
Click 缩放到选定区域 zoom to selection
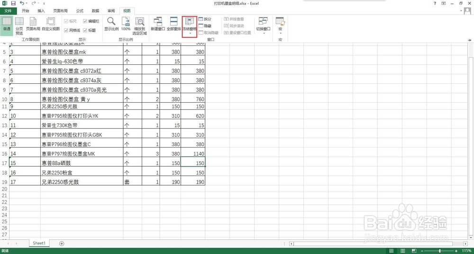point(140,26)
